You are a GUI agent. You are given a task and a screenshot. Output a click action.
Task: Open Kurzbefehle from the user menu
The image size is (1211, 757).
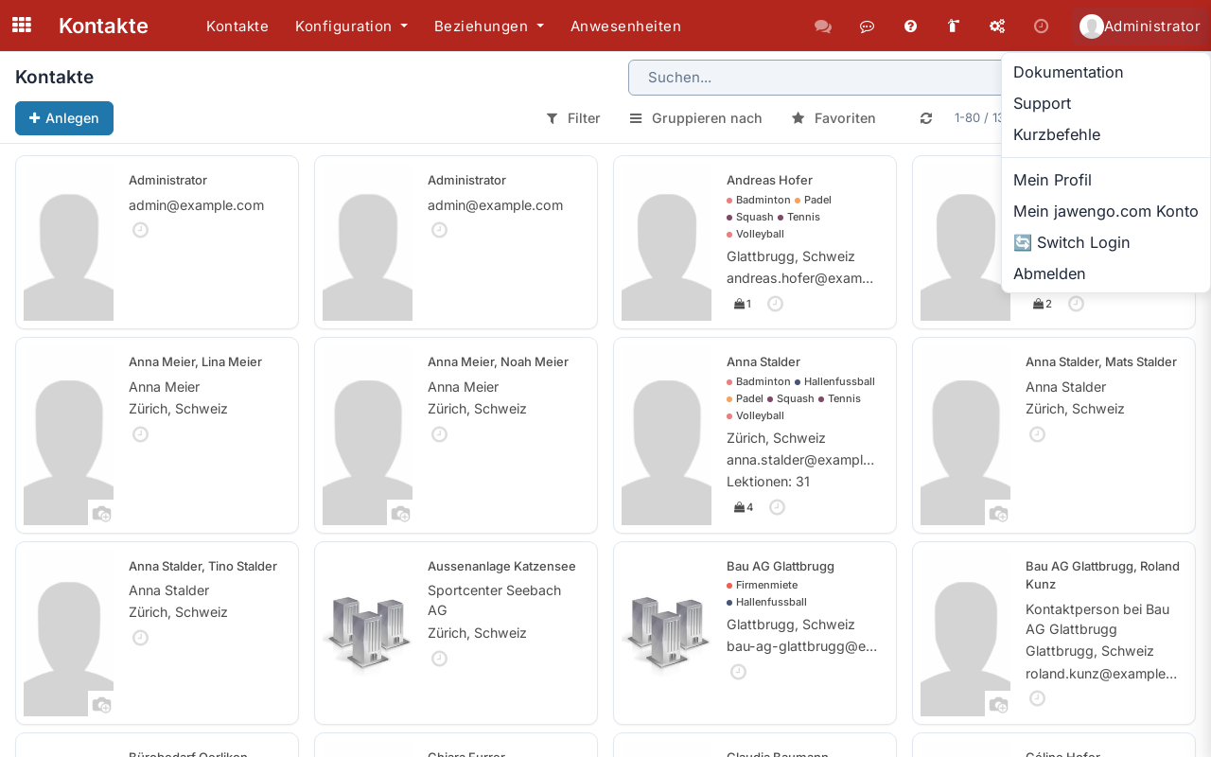1106,134
